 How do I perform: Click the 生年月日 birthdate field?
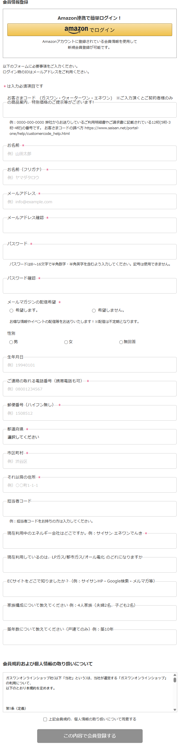pos(90,365)
